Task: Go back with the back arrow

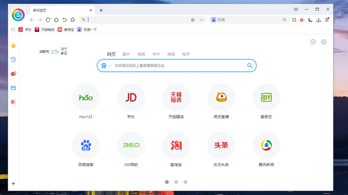Action: (32, 20)
